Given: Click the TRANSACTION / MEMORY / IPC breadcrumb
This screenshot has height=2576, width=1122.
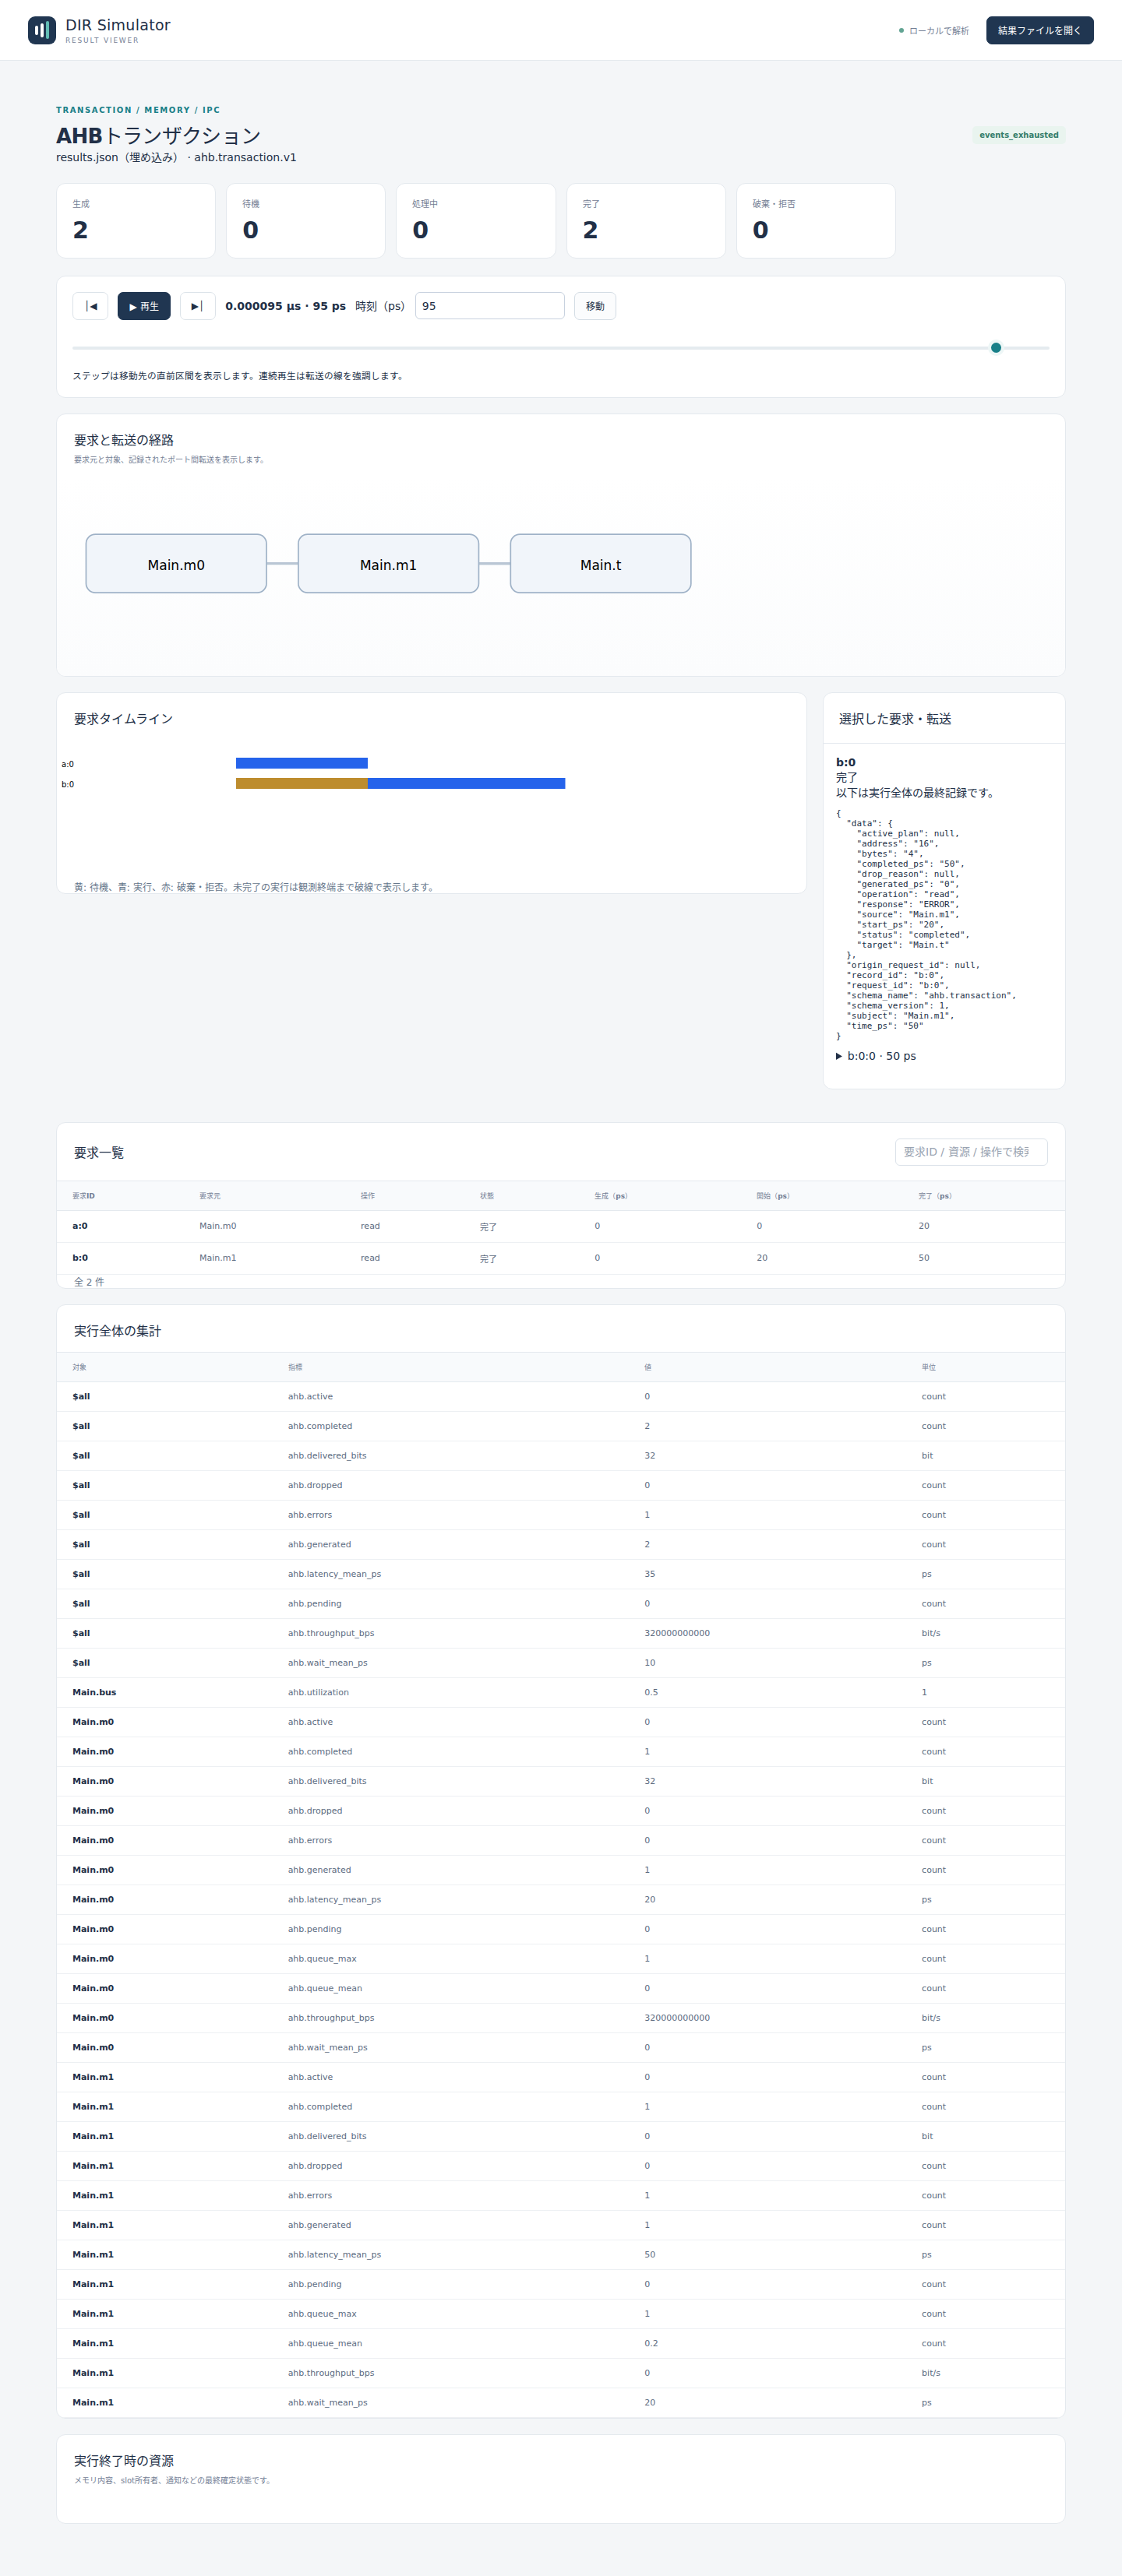Looking at the screenshot, I should [138, 110].
